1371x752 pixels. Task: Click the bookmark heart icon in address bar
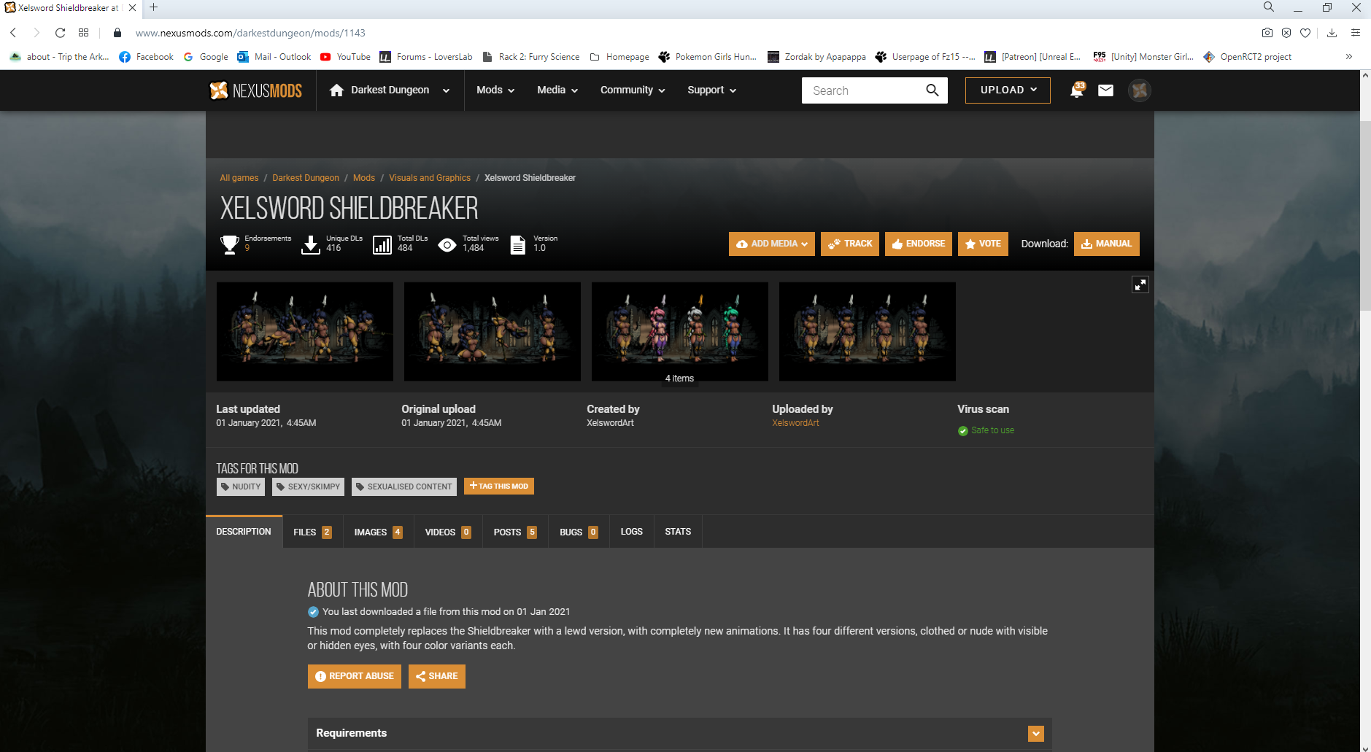point(1305,33)
